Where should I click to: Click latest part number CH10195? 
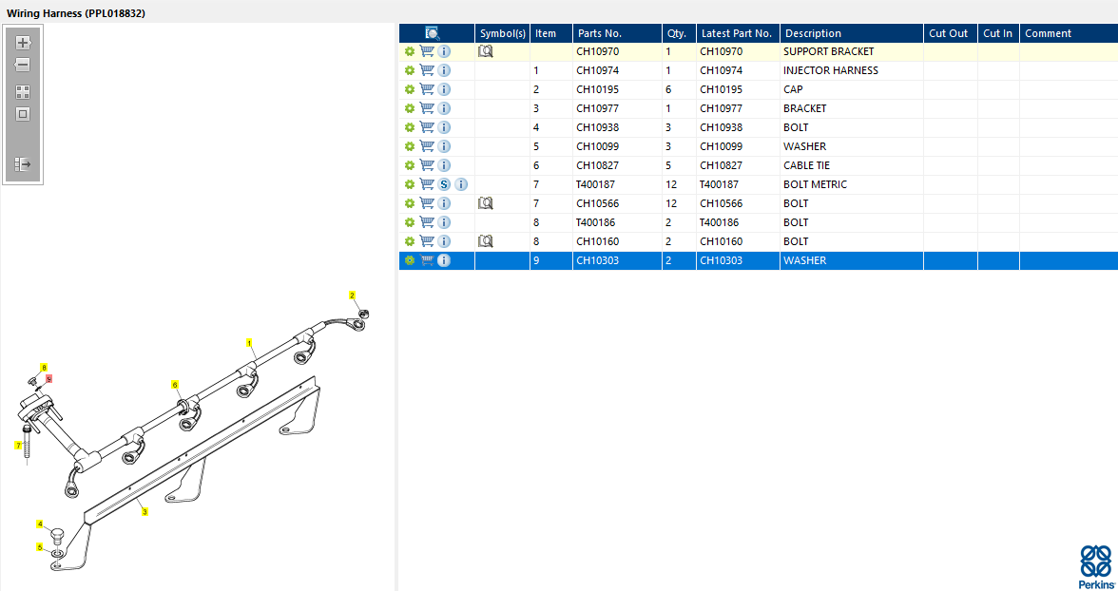[x=721, y=89]
